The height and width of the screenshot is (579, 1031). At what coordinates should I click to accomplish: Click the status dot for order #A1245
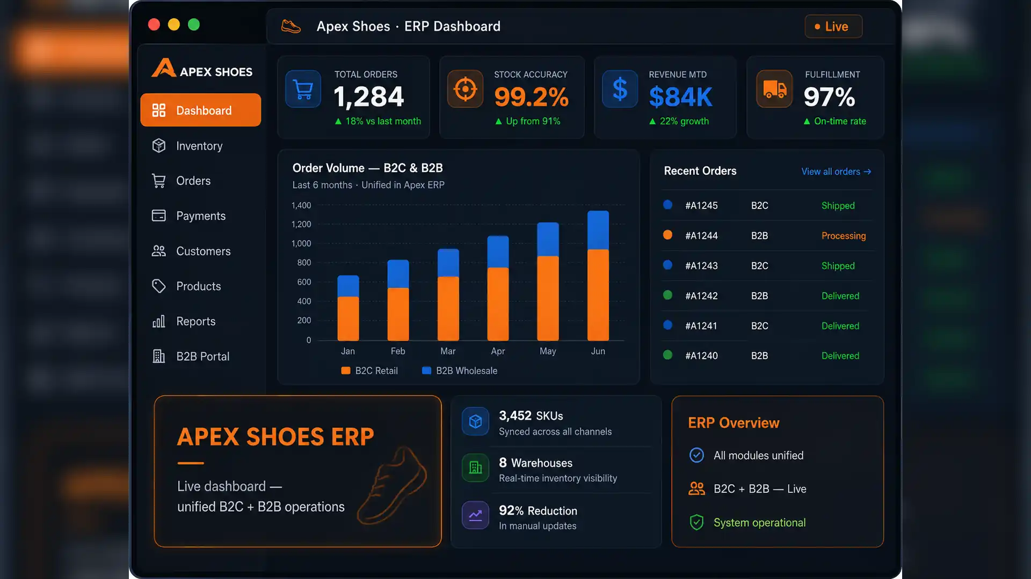[x=667, y=205]
